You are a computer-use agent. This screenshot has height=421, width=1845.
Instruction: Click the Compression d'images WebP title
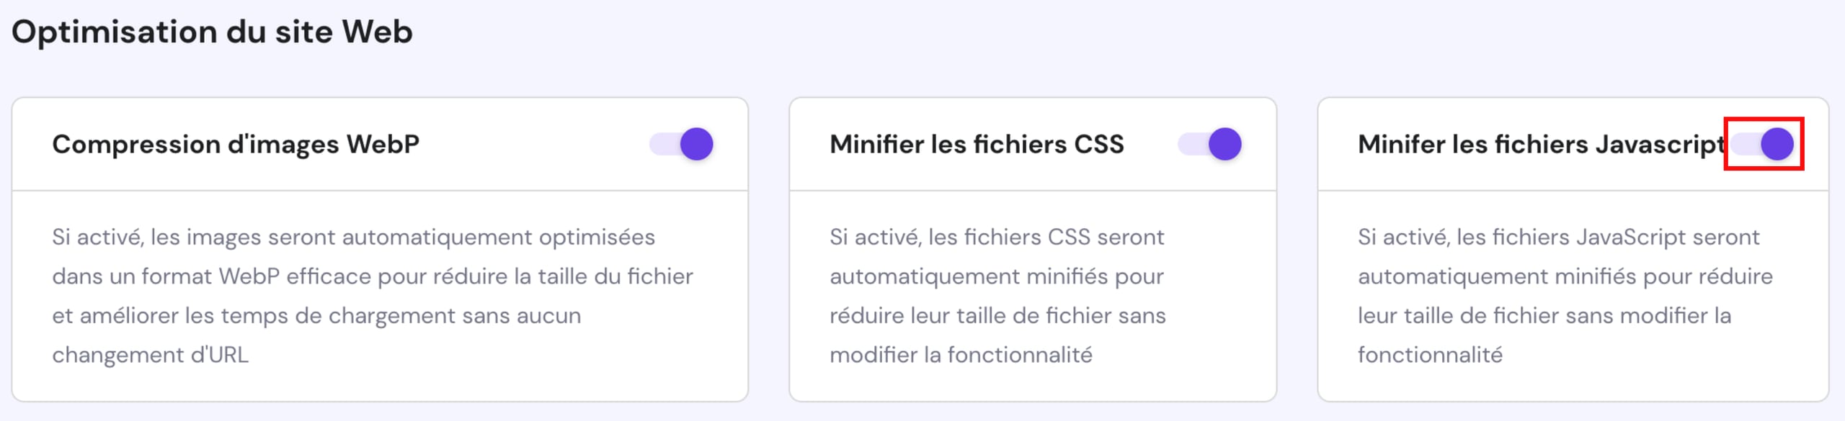(x=238, y=144)
